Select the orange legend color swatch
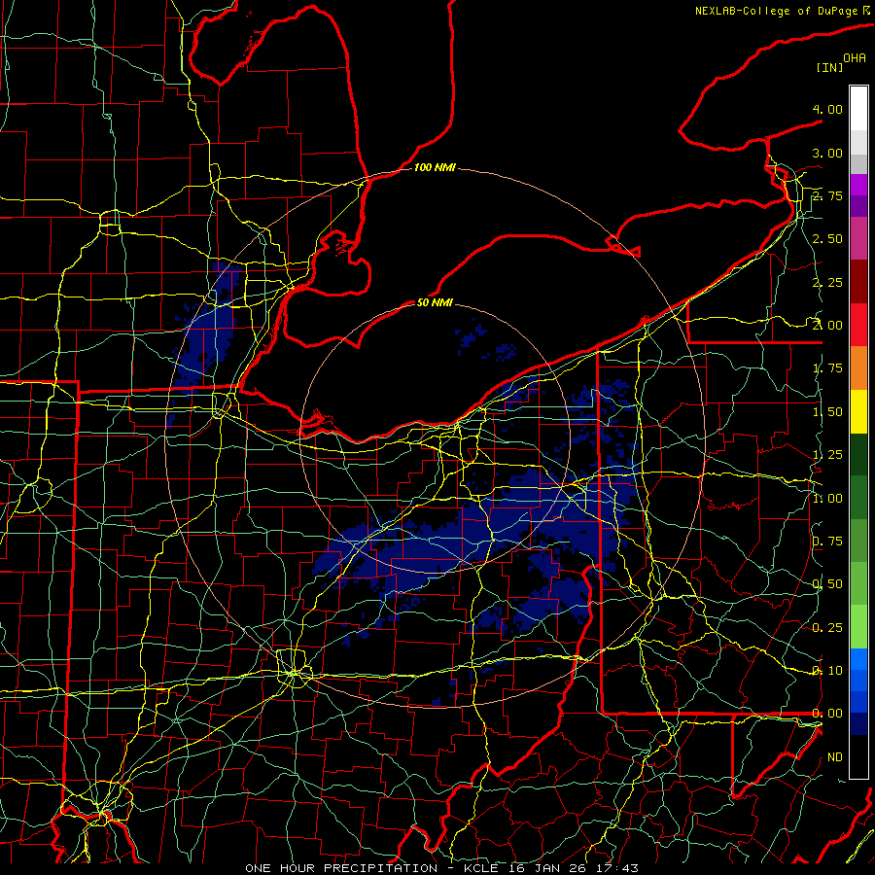 [x=858, y=368]
